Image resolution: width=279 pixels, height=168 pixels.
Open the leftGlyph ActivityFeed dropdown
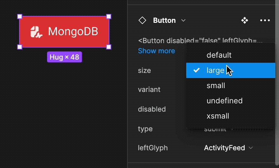pyautogui.click(x=228, y=148)
